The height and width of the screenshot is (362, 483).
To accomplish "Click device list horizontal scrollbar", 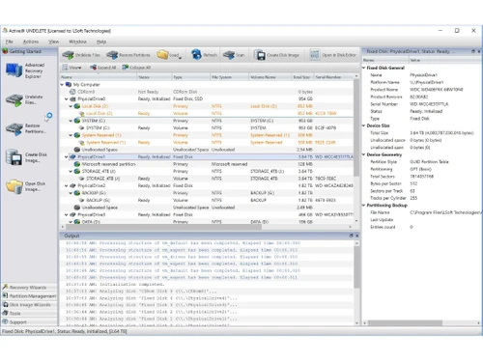I will click(x=163, y=227).
